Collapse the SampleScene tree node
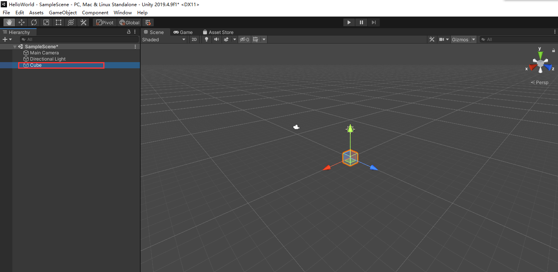The width and height of the screenshot is (558, 272). [x=15, y=47]
